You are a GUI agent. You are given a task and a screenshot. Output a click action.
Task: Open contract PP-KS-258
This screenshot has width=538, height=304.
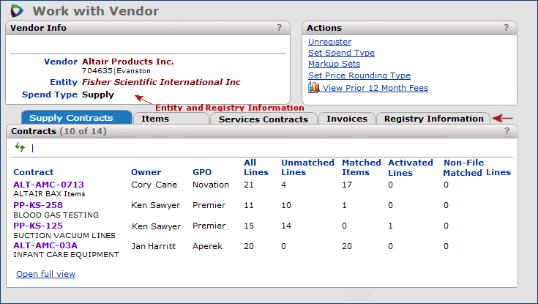pos(38,206)
